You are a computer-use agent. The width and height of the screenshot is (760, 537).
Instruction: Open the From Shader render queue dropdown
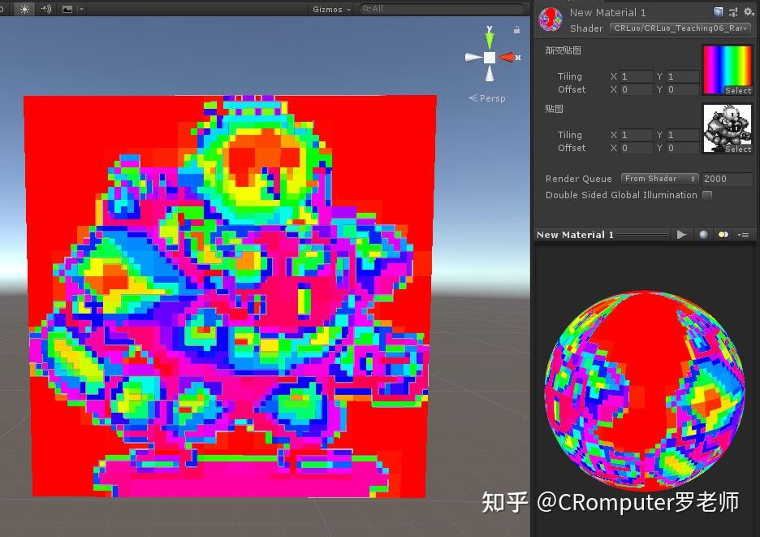click(659, 178)
